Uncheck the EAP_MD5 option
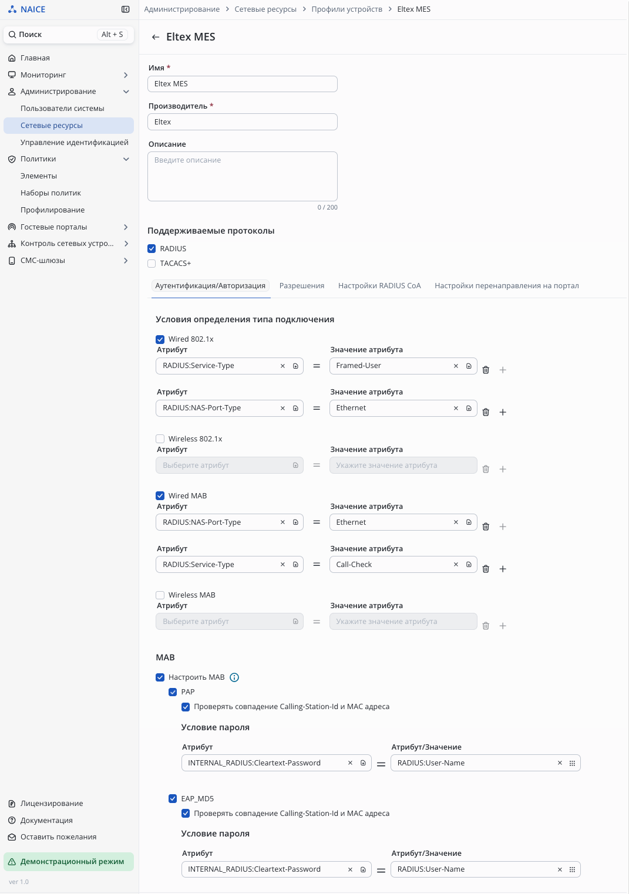Image resolution: width=629 pixels, height=894 pixels. click(173, 798)
